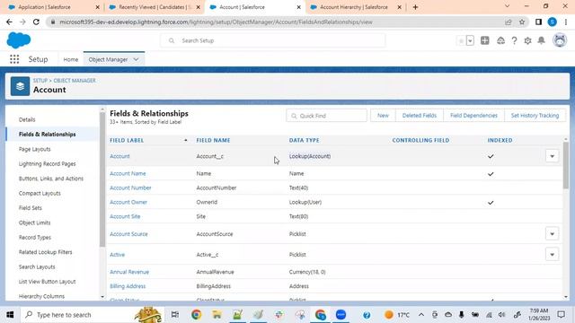Open File Explorer from the taskbar
The width and height of the screenshot is (575, 323).
click(x=217, y=315)
